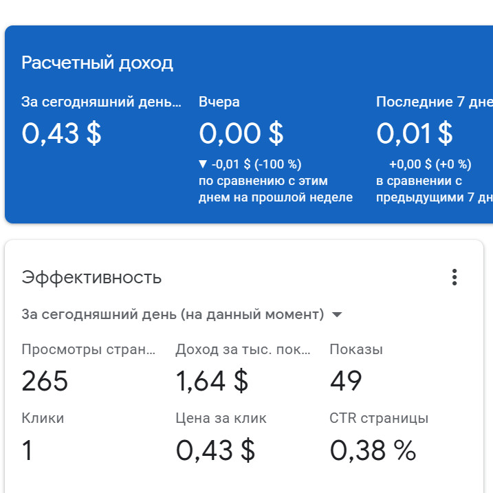
Task: Click the cost per click value 0,43 $
Action: point(215,450)
